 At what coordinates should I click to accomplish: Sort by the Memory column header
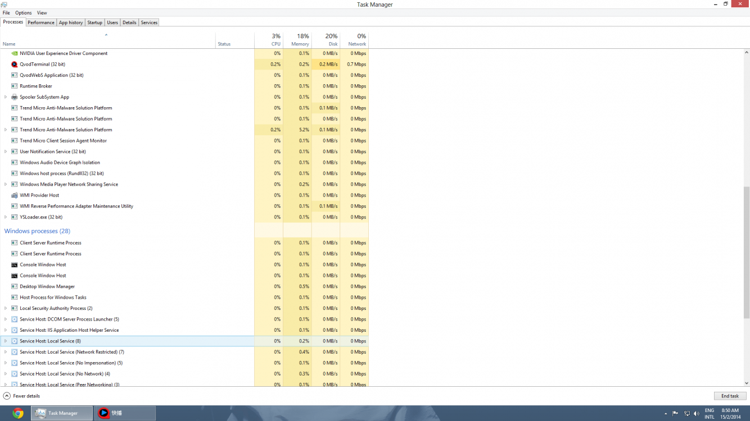pos(297,39)
